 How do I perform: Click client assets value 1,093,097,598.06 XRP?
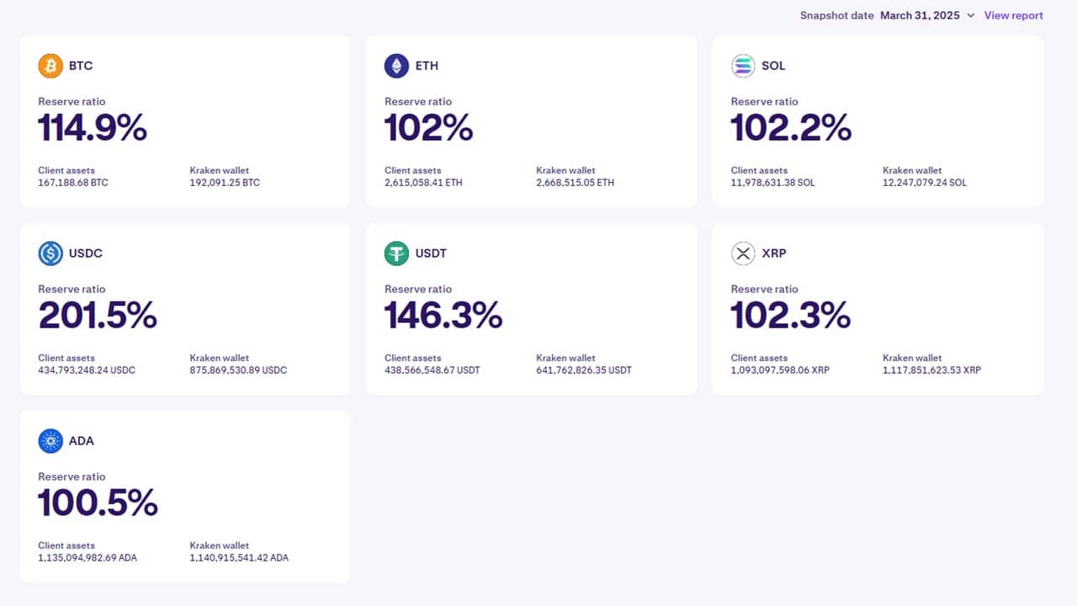coord(780,370)
